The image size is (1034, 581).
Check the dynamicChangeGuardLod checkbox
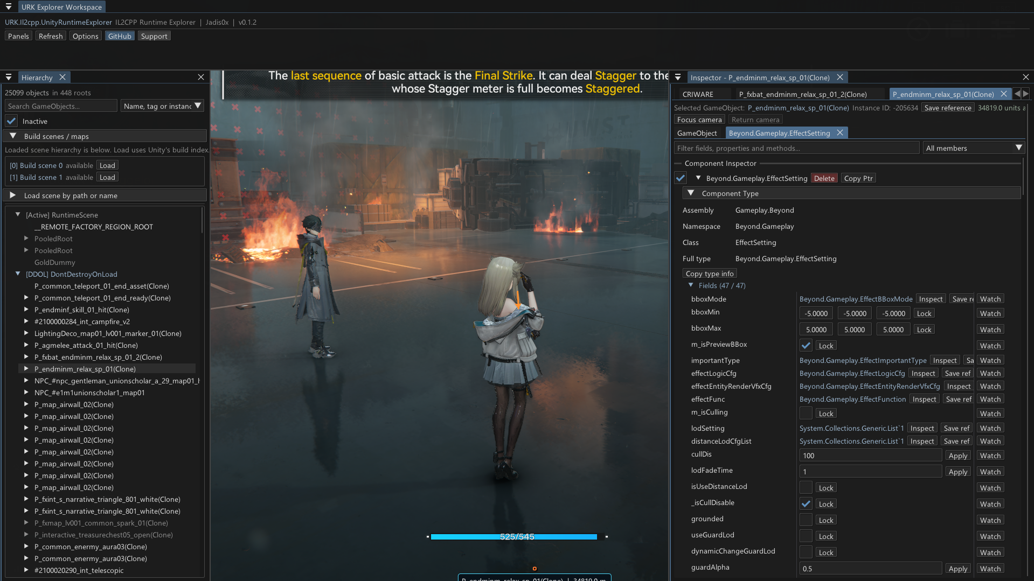[x=806, y=552]
